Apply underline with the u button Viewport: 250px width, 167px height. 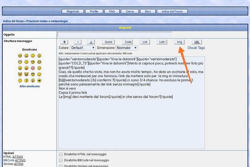click(91, 42)
